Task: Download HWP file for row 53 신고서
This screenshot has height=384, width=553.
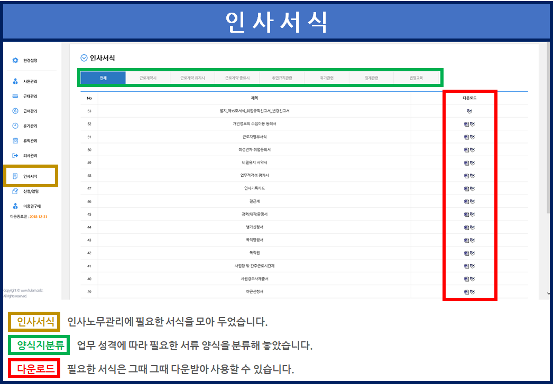Action: pyautogui.click(x=469, y=111)
